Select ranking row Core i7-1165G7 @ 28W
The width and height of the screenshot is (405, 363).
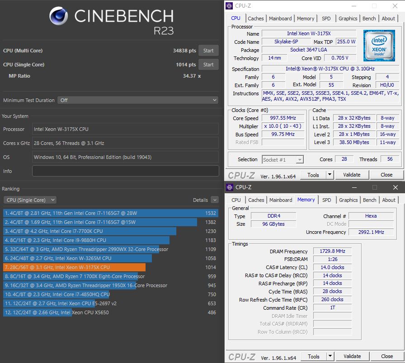point(111,213)
